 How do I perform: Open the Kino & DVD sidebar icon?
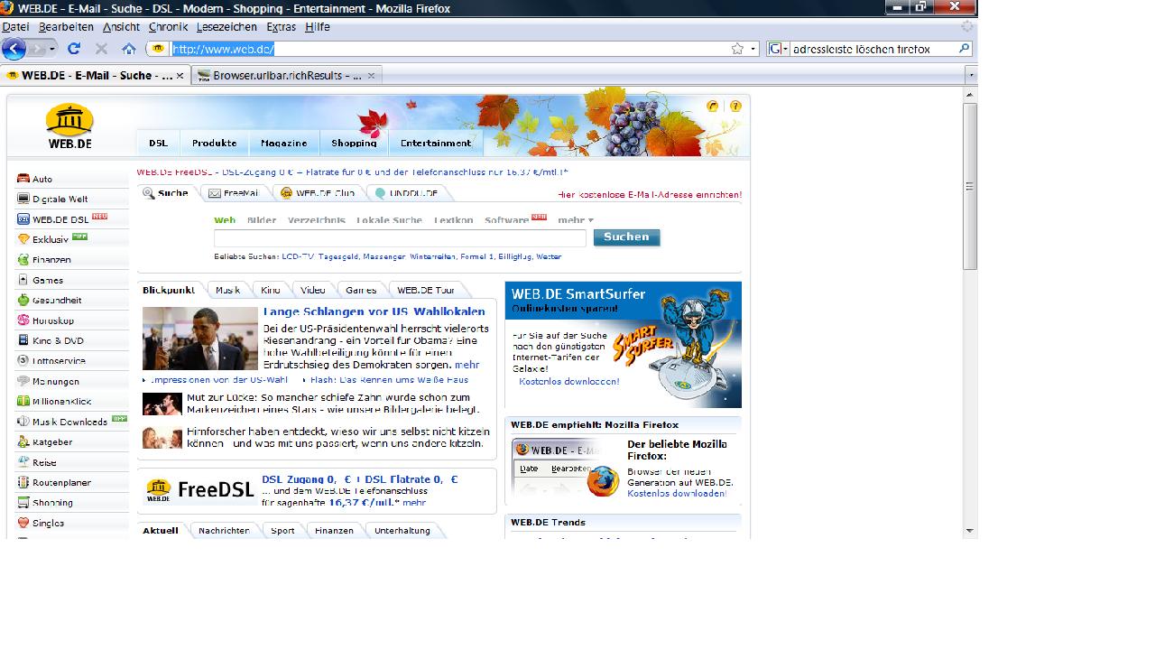click(x=23, y=340)
